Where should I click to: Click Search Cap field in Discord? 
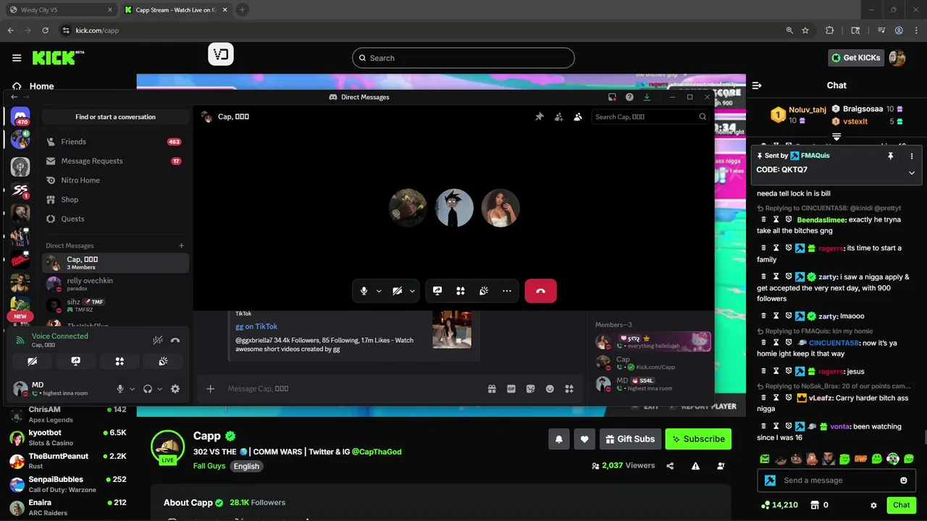pyautogui.click(x=649, y=117)
